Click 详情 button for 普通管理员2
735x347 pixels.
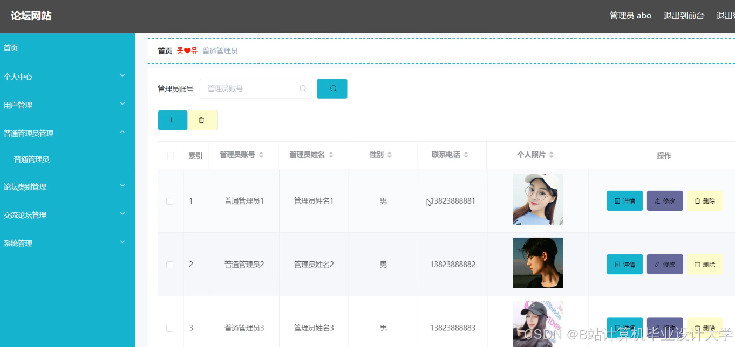624,264
